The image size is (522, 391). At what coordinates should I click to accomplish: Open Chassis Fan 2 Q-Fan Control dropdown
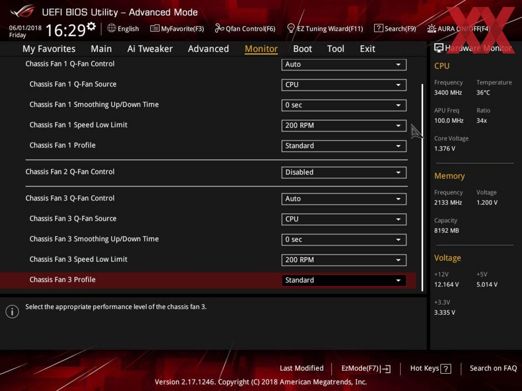click(x=344, y=172)
